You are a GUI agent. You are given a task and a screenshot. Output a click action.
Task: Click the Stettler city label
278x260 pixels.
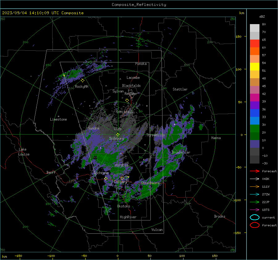click(180, 89)
